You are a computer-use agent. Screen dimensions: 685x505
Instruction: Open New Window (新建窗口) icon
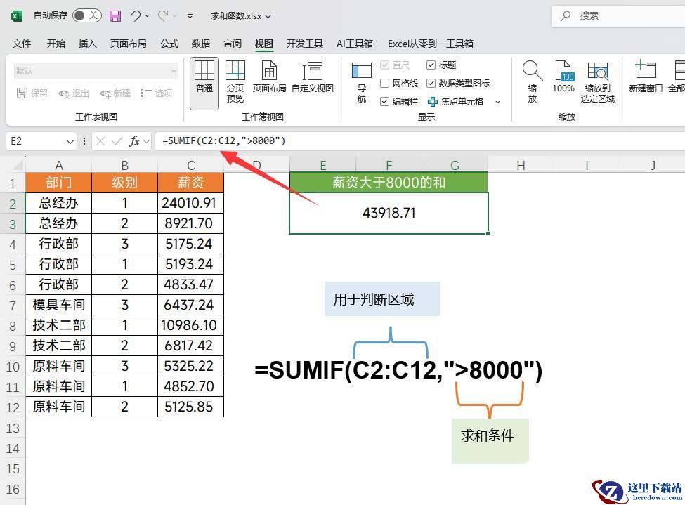pos(646,71)
